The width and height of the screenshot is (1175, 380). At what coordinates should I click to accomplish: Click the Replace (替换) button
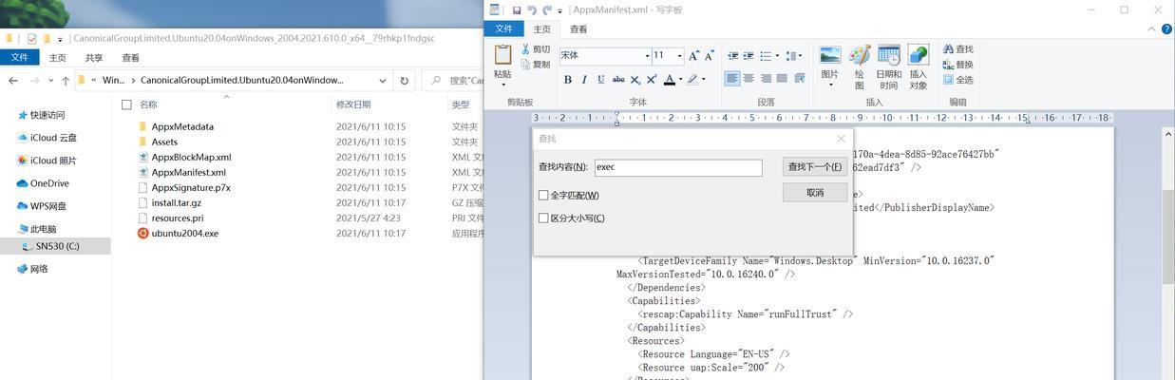click(x=958, y=65)
